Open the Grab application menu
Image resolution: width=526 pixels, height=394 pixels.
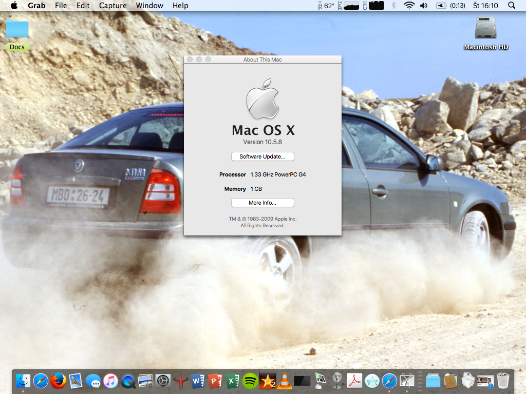(36, 5)
